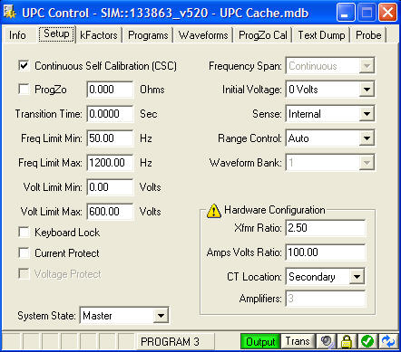The image size is (401, 352).
Task: Click the Freq Limit Max field
Action: [x=110, y=163]
